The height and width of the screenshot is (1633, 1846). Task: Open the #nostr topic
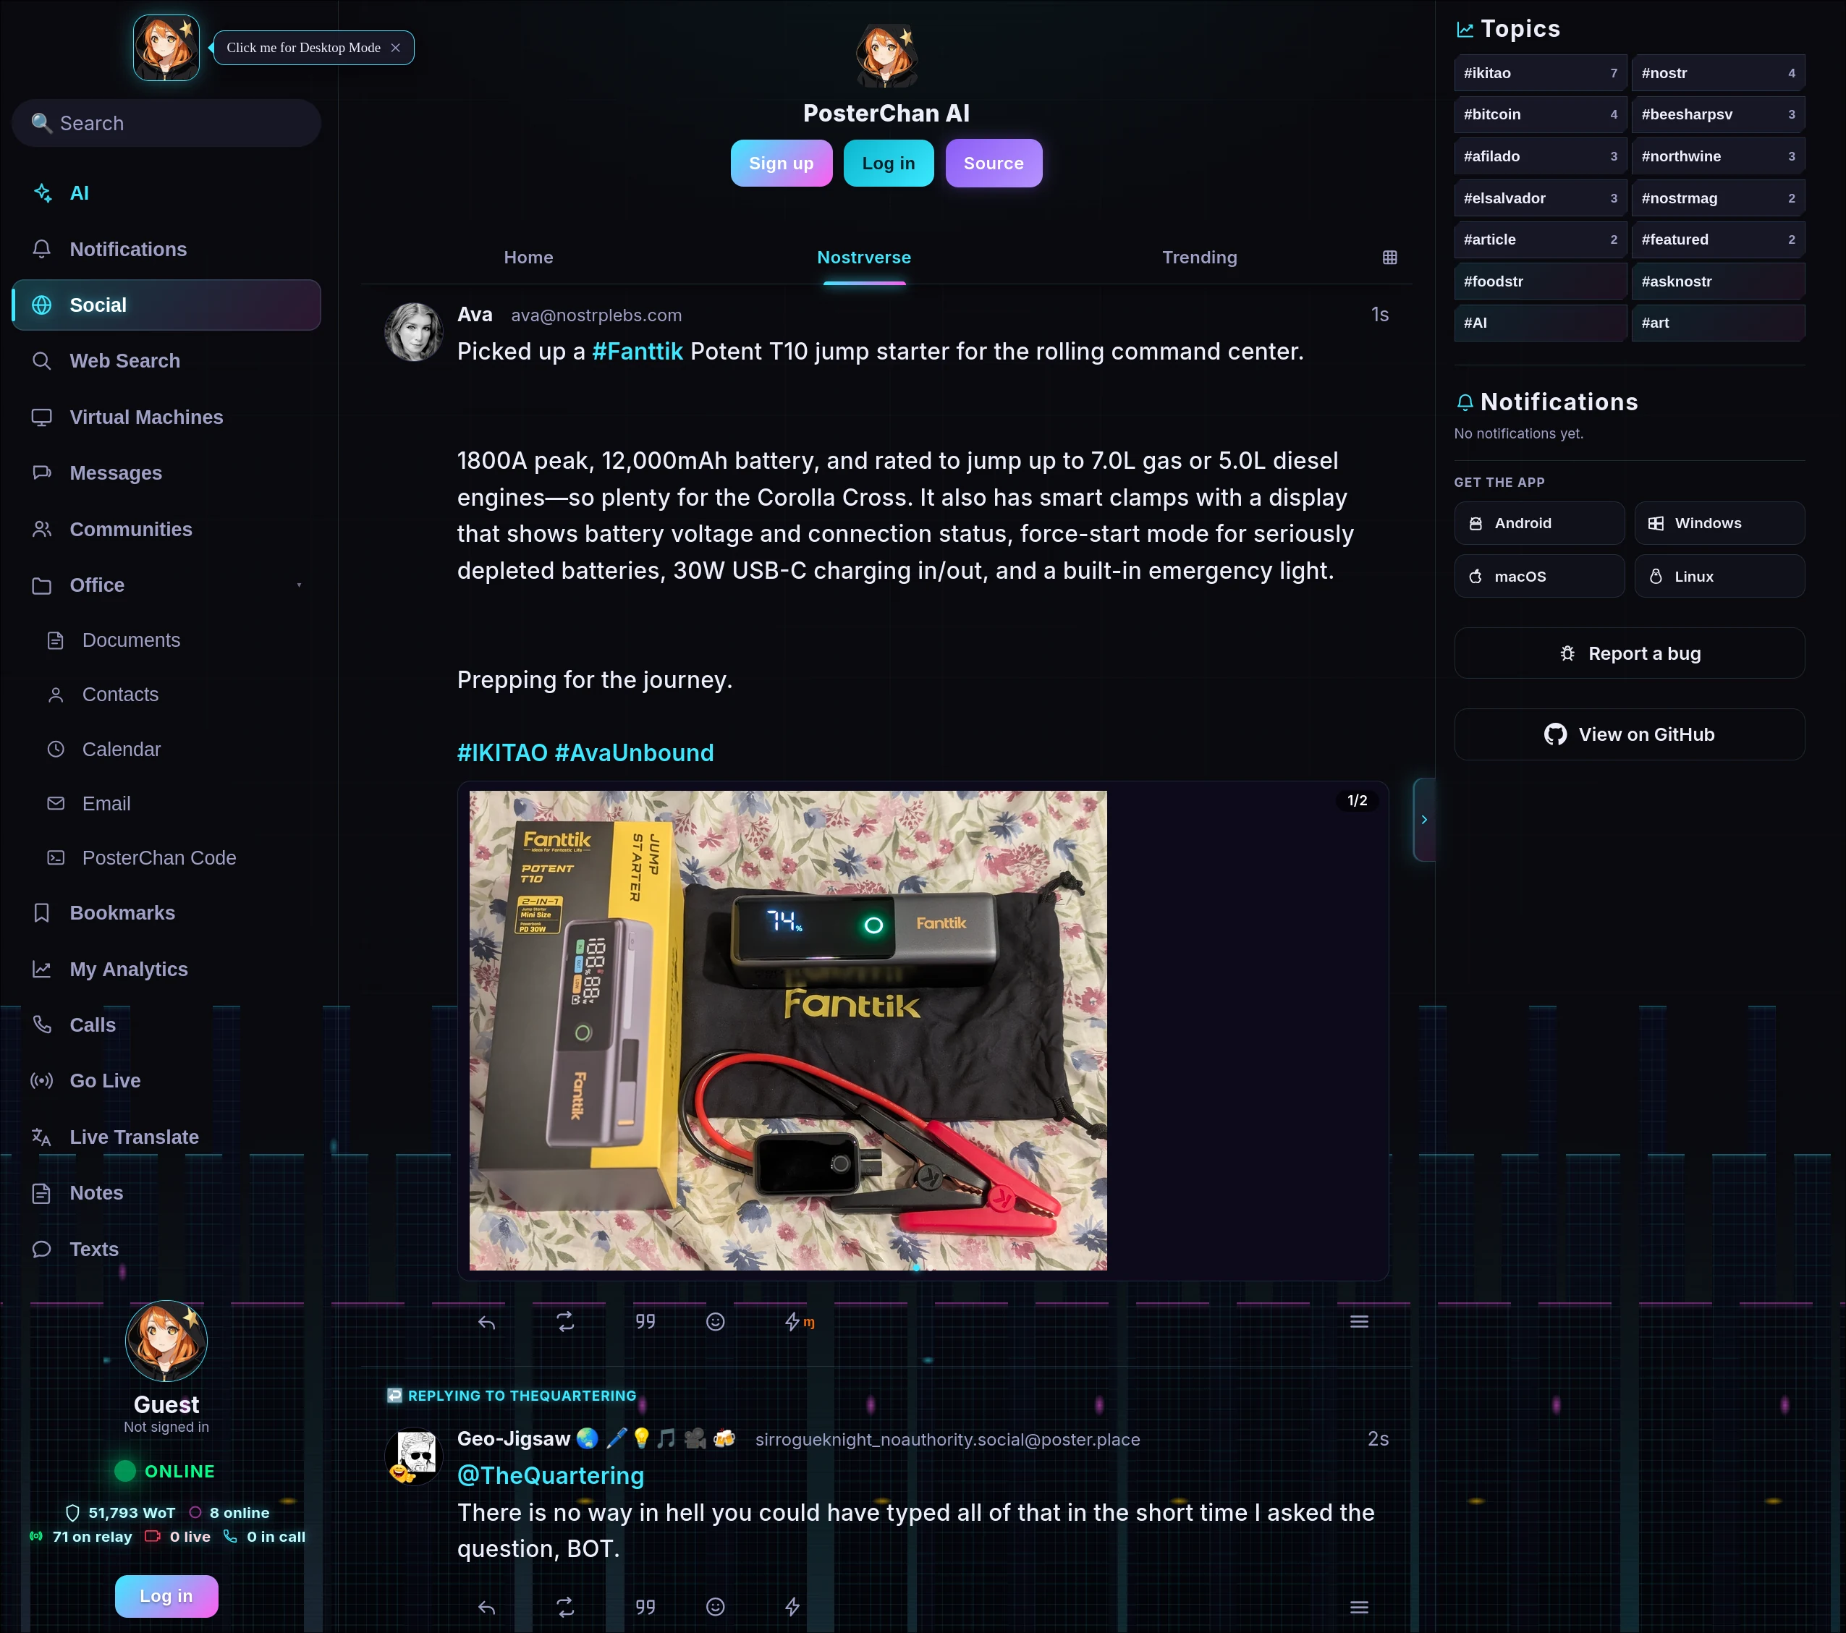coord(1718,73)
